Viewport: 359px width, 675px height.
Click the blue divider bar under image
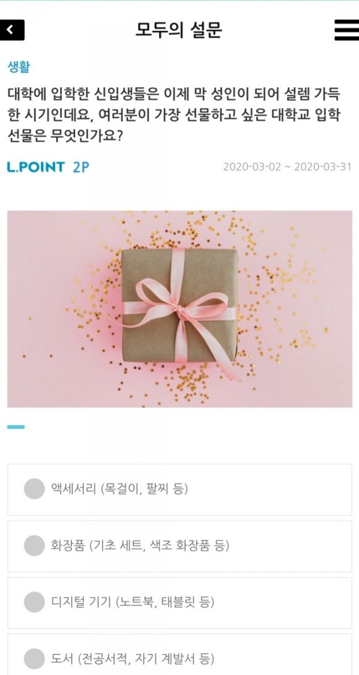tap(16, 427)
